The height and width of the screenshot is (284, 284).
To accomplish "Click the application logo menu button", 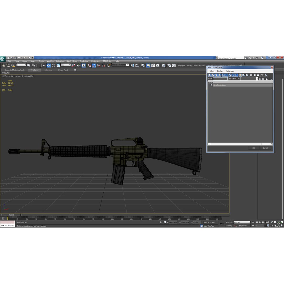I will pyautogui.click(x=3, y=59).
